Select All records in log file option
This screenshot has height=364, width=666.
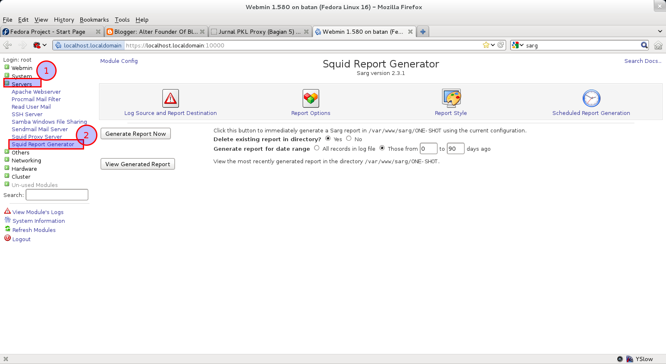click(317, 148)
